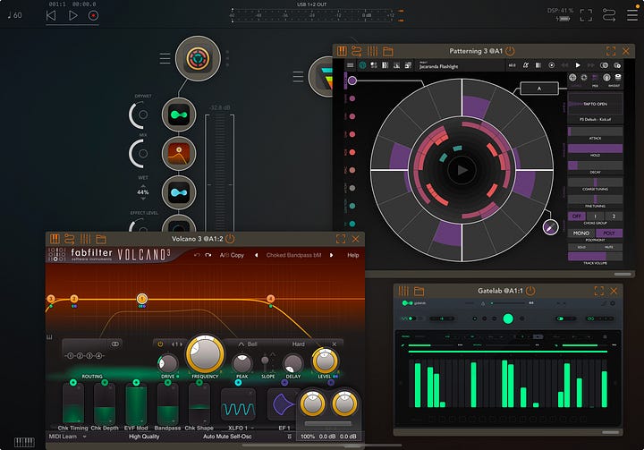Tap to open sample waveform
644x450 pixels.
[x=595, y=104]
